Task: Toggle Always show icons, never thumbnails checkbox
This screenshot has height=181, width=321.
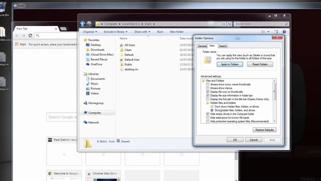Action: [208, 84]
